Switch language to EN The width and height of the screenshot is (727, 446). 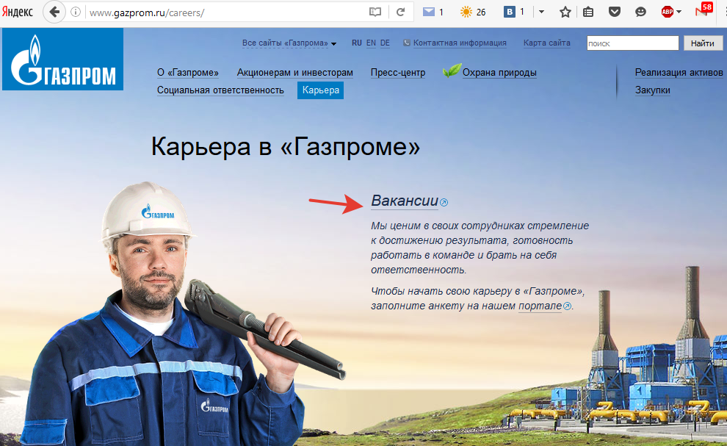coord(371,43)
